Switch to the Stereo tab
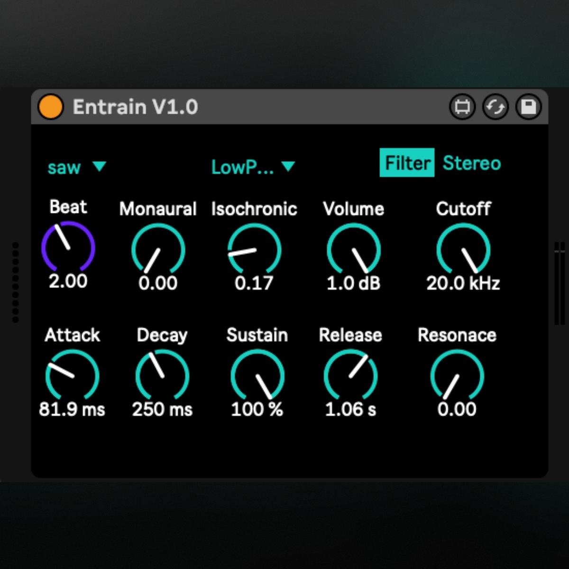This screenshot has height=569, width=569. pos(471,163)
